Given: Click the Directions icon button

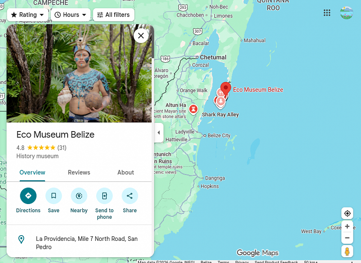Looking at the screenshot, I should pyautogui.click(x=28, y=196).
